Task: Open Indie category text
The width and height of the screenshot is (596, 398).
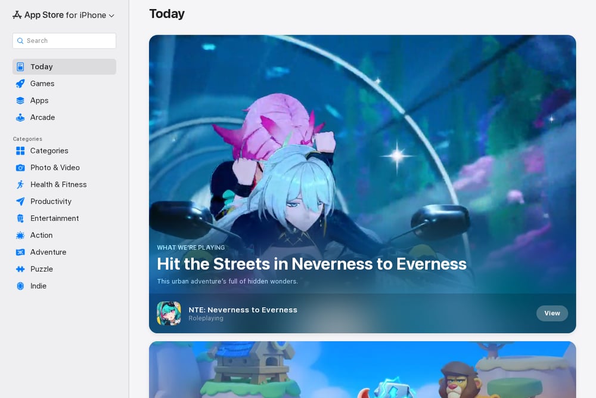Action: 38,286
